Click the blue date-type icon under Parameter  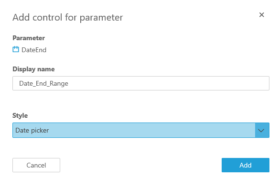16,49
